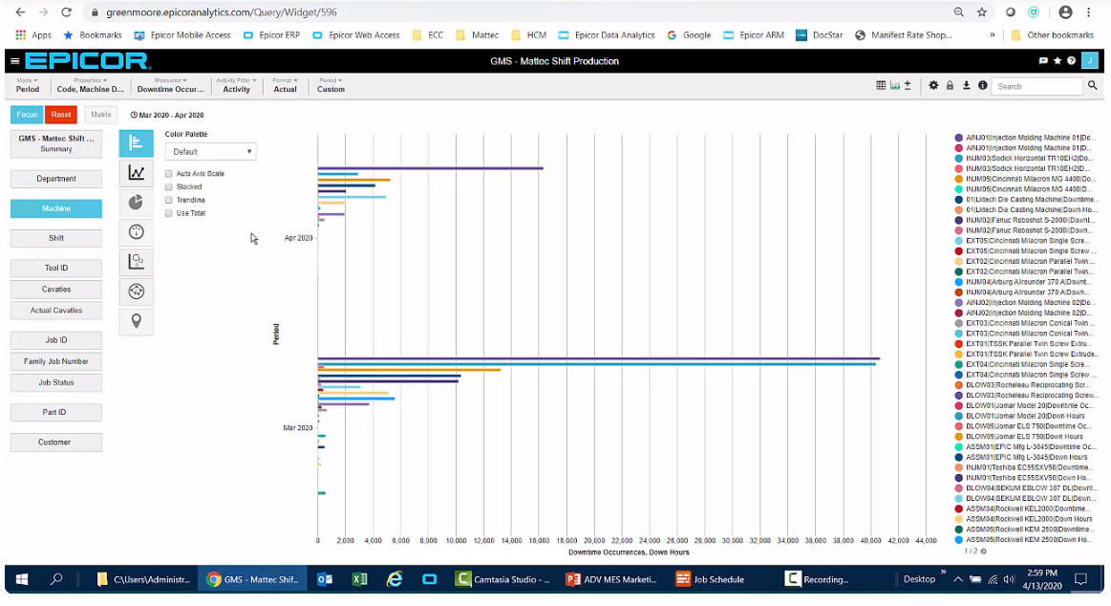The image size is (1111, 606).
Task: Select the line chart type
Action: [x=136, y=172]
